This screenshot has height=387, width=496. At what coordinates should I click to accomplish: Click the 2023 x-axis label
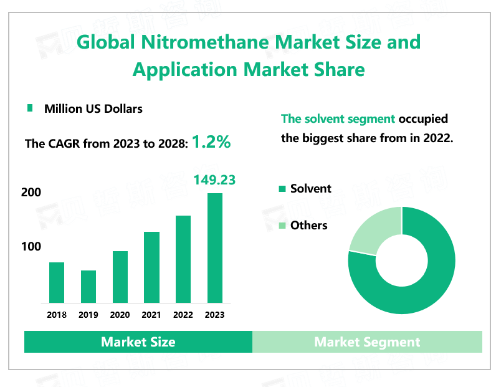[x=214, y=315]
